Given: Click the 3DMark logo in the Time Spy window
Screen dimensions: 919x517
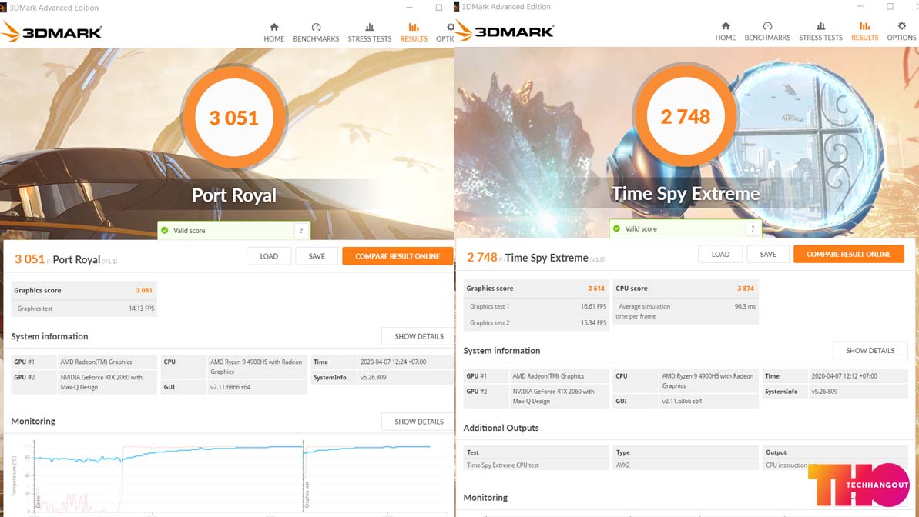Looking at the screenshot, I should [505, 31].
